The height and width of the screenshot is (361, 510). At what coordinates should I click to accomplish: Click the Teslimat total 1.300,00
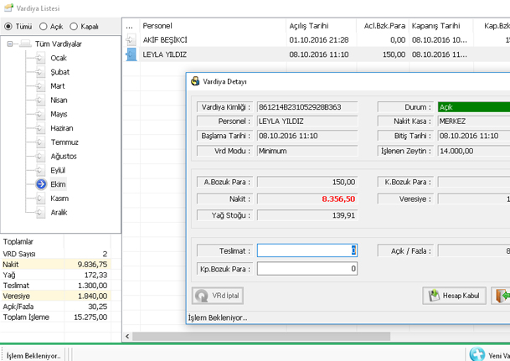[x=92, y=286]
